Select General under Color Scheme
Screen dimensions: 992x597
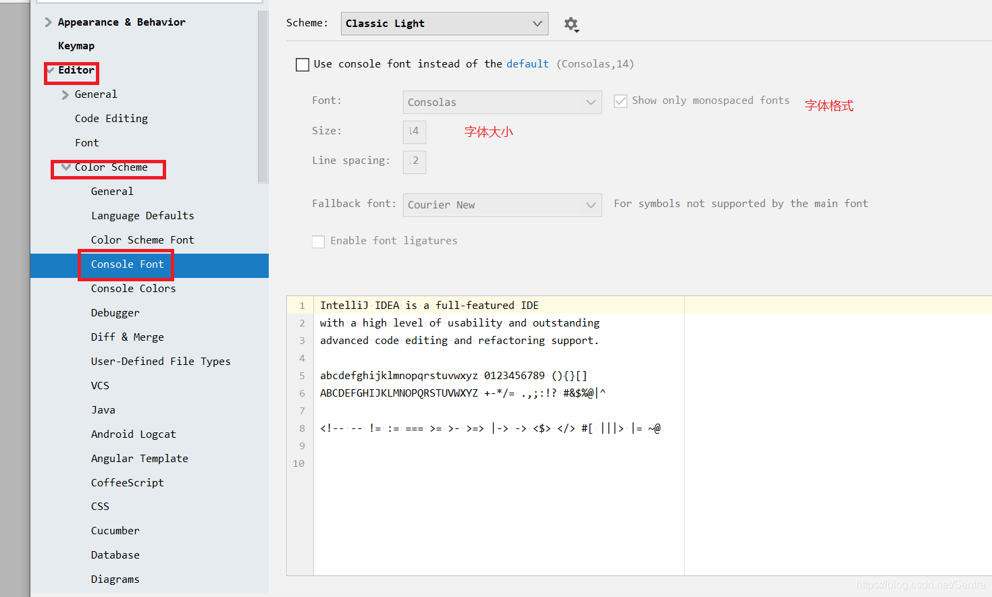coord(112,192)
